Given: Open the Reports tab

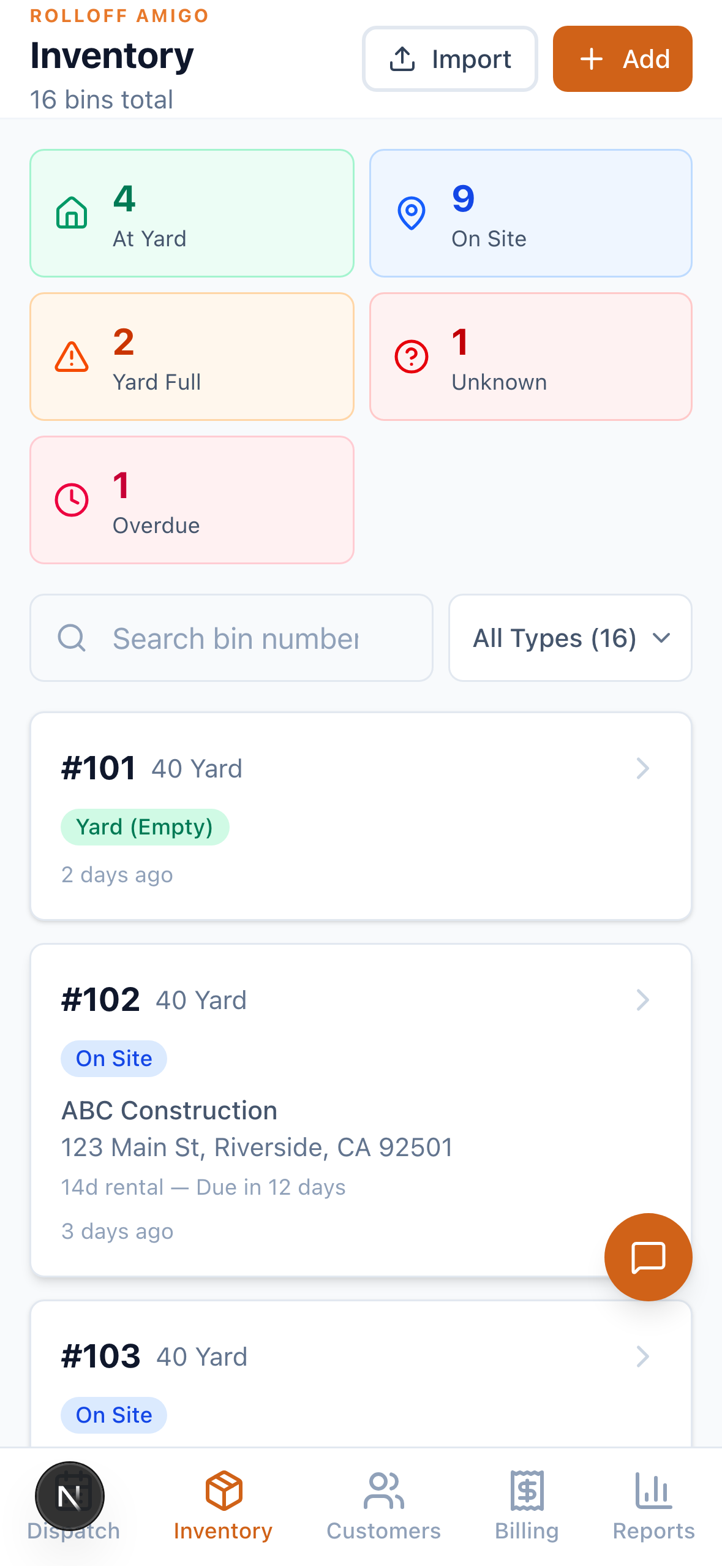Looking at the screenshot, I should click(x=653, y=1506).
